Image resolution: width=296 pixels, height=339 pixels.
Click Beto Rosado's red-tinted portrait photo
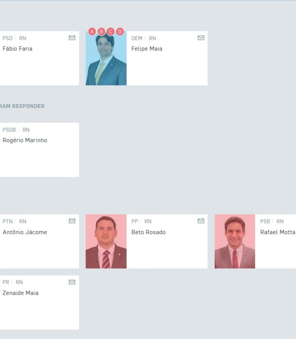pyautogui.click(x=106, y=241)
